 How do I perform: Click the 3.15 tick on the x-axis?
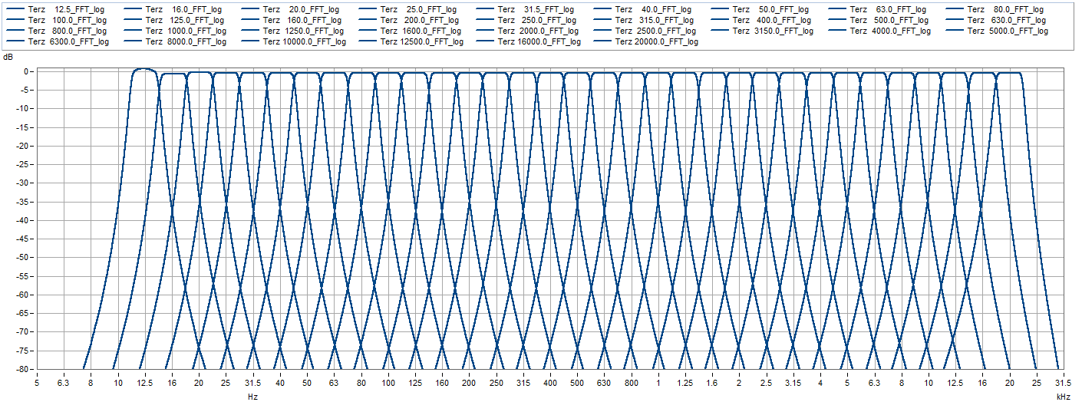pos(793,383)
